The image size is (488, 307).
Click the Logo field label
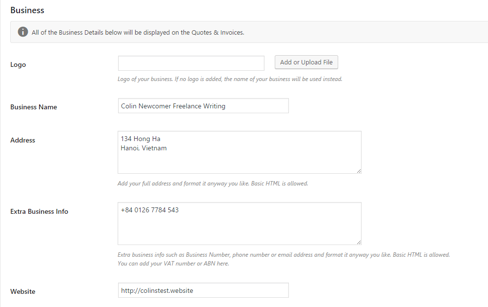[18, 64]
